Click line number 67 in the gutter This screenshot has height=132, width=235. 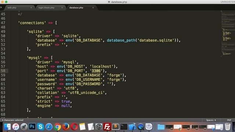pyautogui.click(x=3, y=110)
